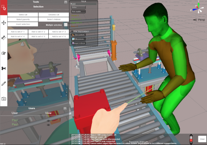Click the Save posture button
This screenshot has width=207, height=145.
[78, 35]
